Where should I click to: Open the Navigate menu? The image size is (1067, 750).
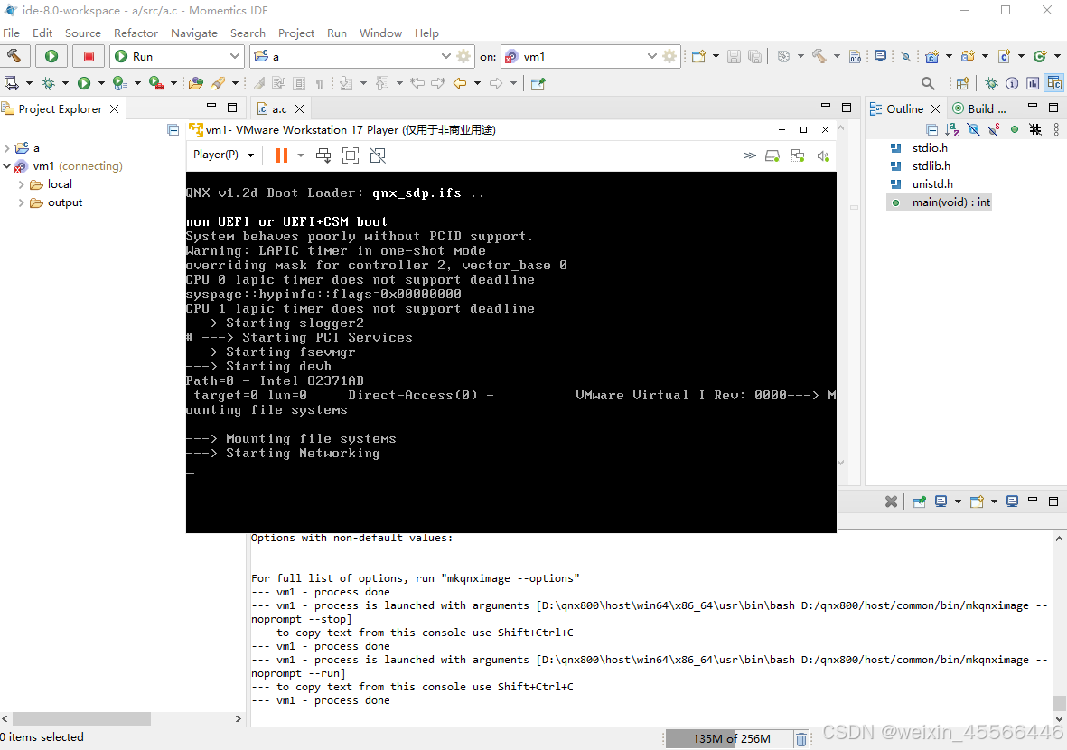click(x=194, y=33)
